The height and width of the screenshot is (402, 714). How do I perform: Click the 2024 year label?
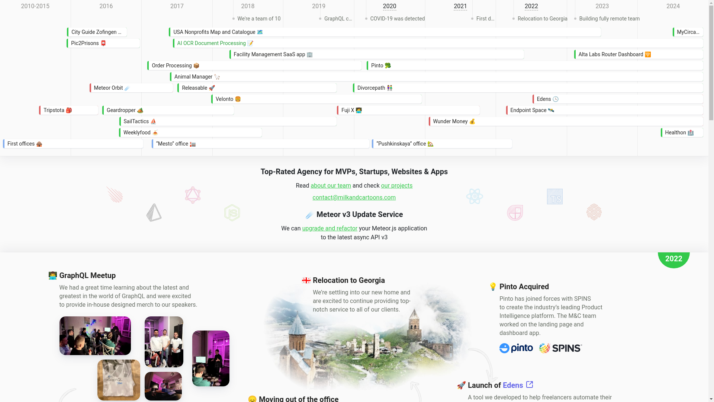pyautogui.click(x=673, y=6)
